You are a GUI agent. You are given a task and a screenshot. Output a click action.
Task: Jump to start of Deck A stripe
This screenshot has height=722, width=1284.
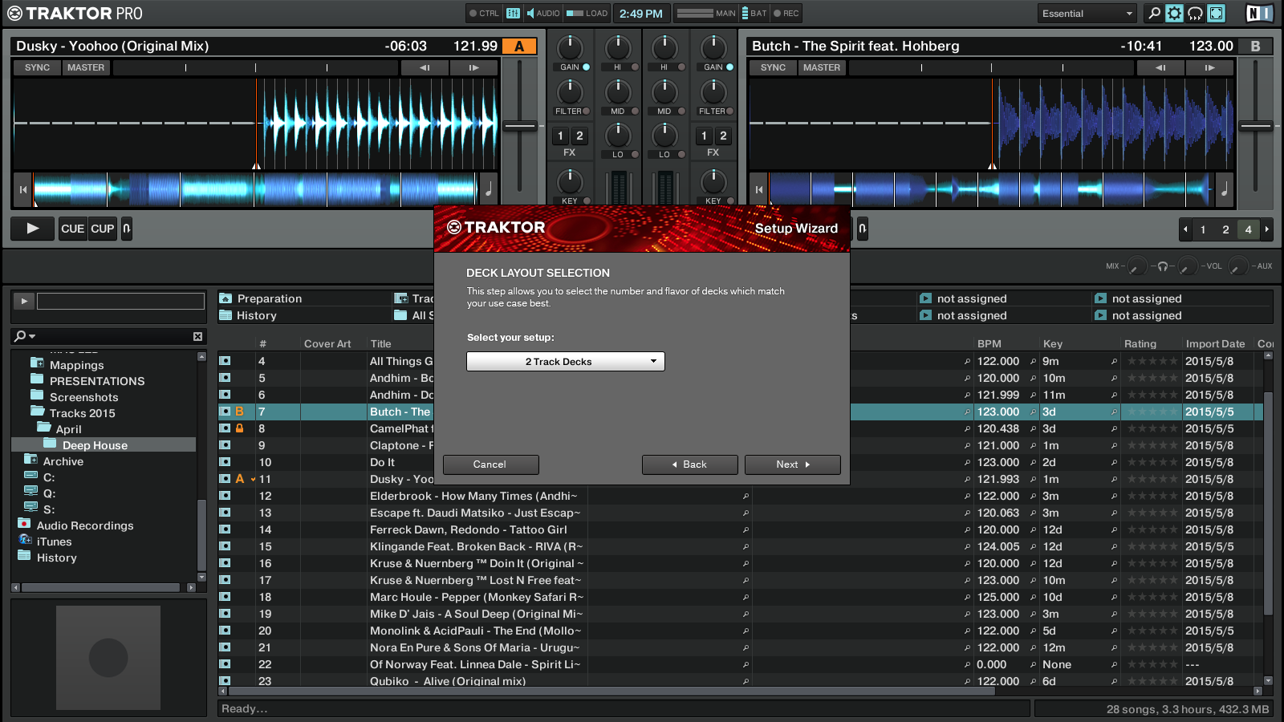click(23, 189)
